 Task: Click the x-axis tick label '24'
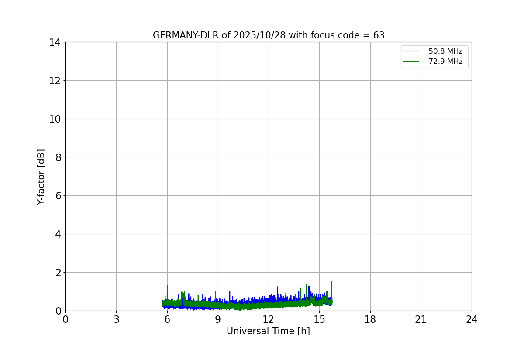coord(472,319)
